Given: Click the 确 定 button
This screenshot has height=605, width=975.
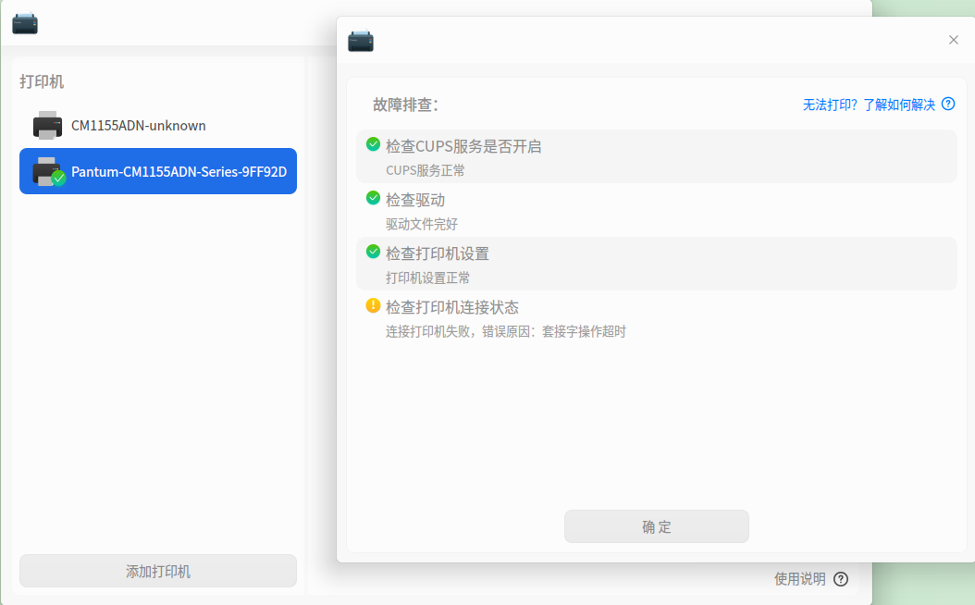Looking at the screenshot, I should point(657,526).
